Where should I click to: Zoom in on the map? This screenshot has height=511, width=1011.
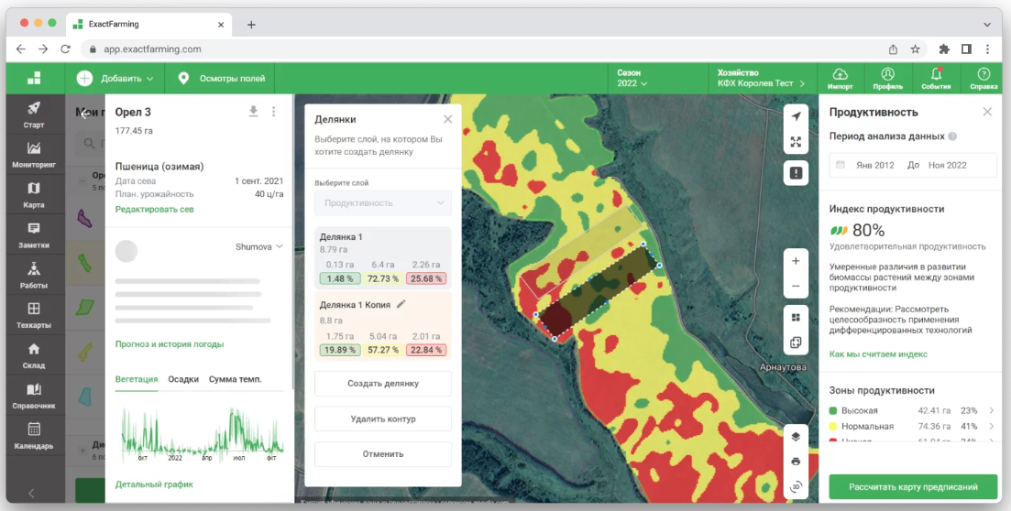coord(796,261)
